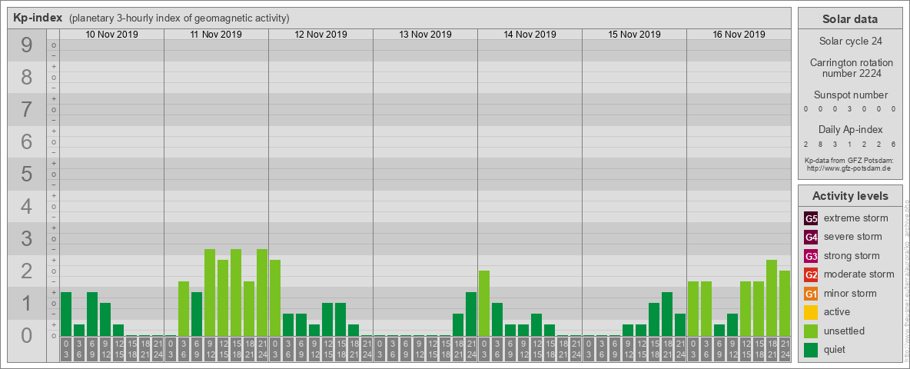Click the extreme storm legend label
910x369 pixels.
pos(856,218)
